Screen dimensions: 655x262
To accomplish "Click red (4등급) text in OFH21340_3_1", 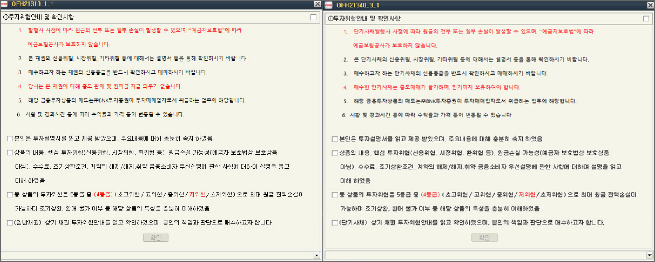I will pos(430,195).
